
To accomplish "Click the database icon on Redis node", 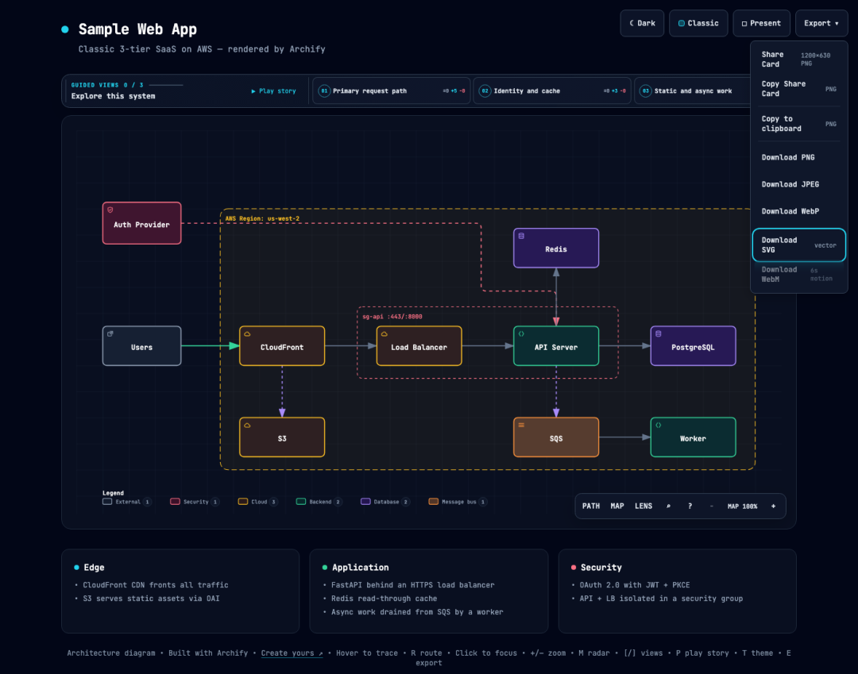I will (x=521, y=236).
